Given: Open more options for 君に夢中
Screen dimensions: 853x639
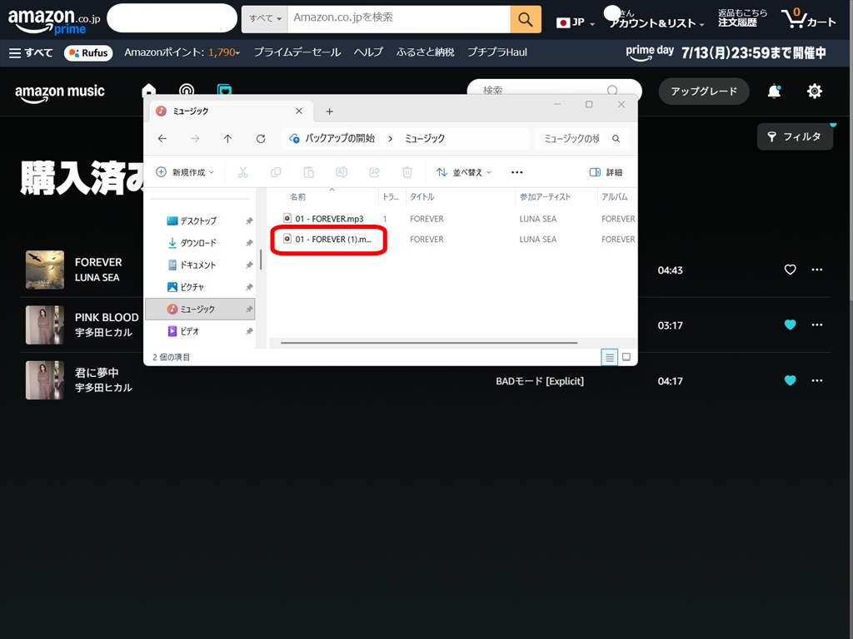Looking at the screenshot, I should coord(817,380).
